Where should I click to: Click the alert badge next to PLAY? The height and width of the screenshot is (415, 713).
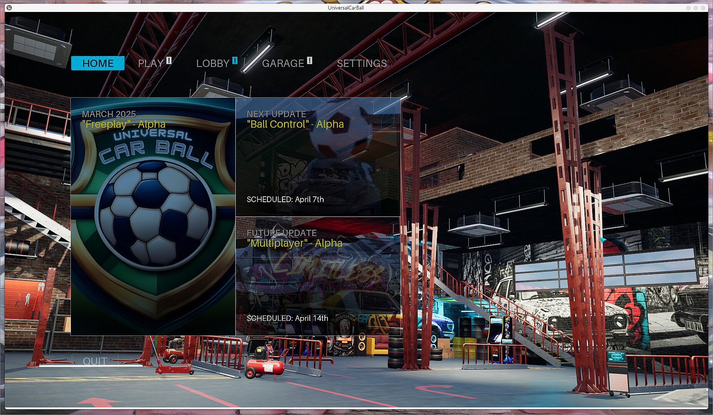pyautogui.click(x=169, y=60)
